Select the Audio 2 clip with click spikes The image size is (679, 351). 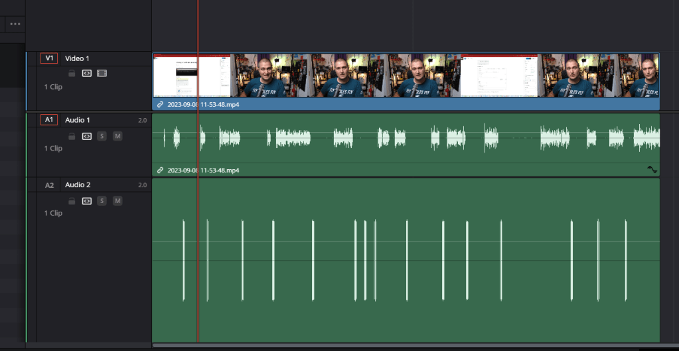pos(406,260)
